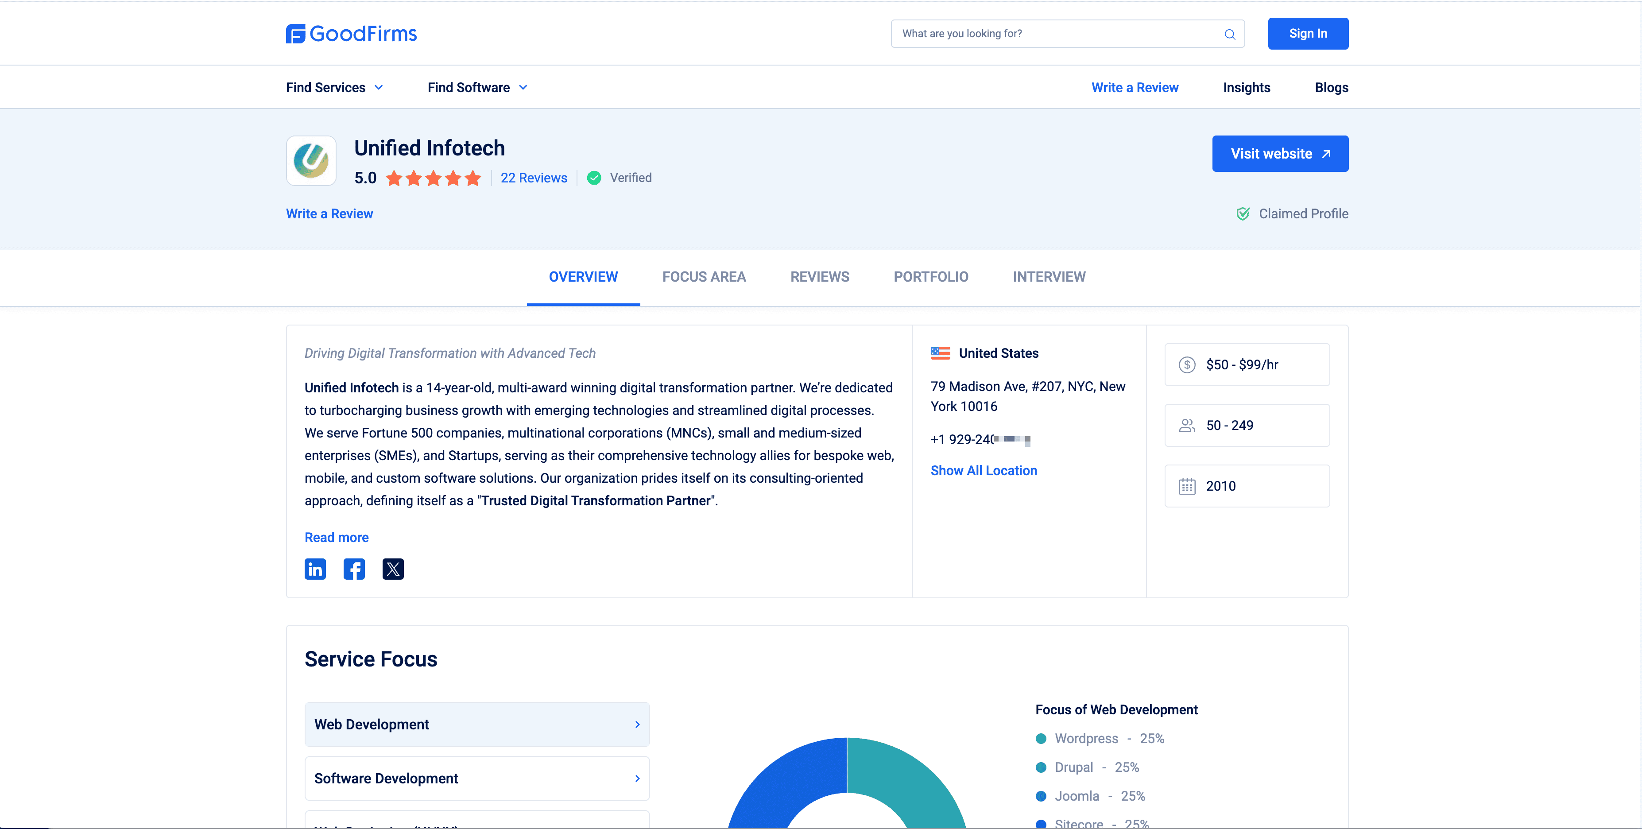1642x829 pixels.
Task: Click the GoodFirms logo
Action: [x=351, y=34]
